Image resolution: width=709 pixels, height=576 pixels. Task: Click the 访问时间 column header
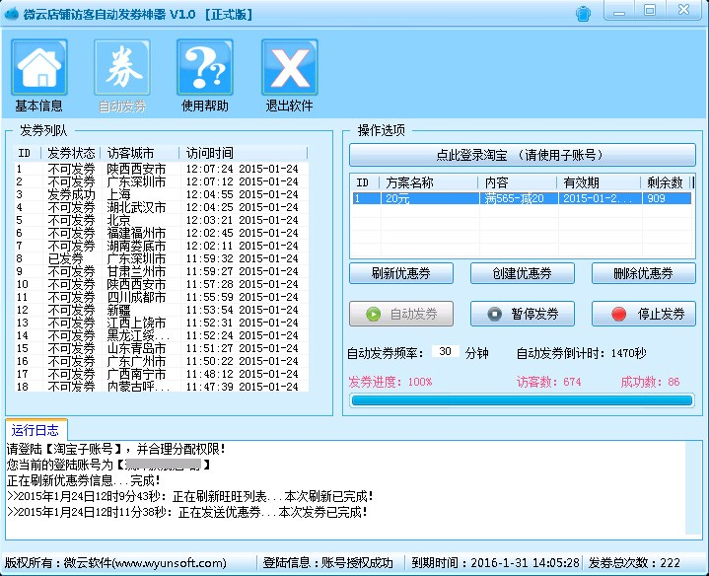point(245,153)
